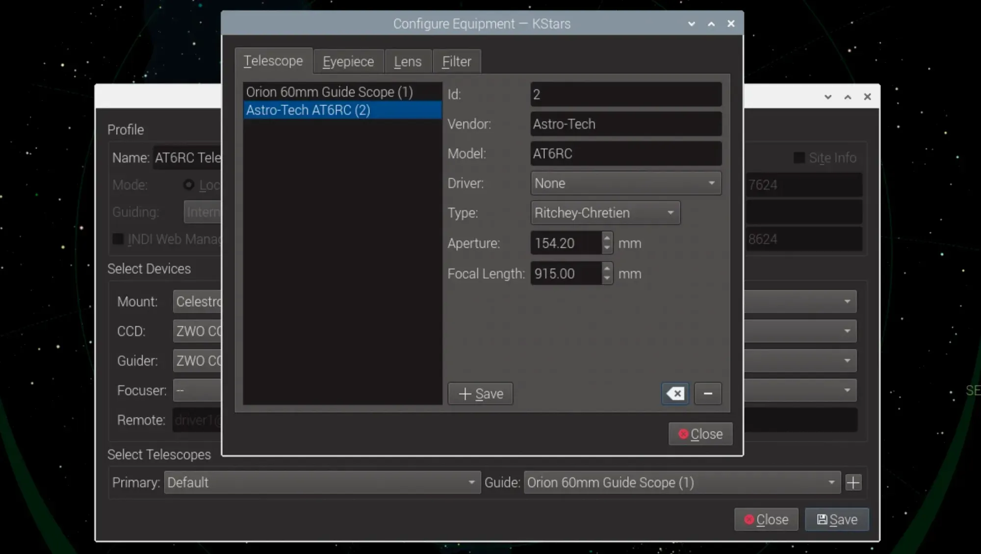Viewport: 981px width, 554px height.
Task: Select Orion 60mm Guide Scope list entry
Action: [330, 92]
